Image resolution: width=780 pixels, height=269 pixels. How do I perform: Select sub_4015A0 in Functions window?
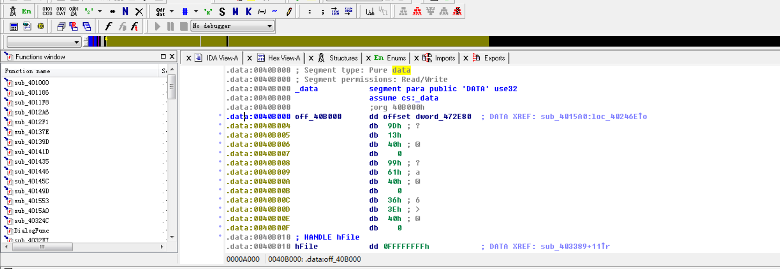[32, 211]
